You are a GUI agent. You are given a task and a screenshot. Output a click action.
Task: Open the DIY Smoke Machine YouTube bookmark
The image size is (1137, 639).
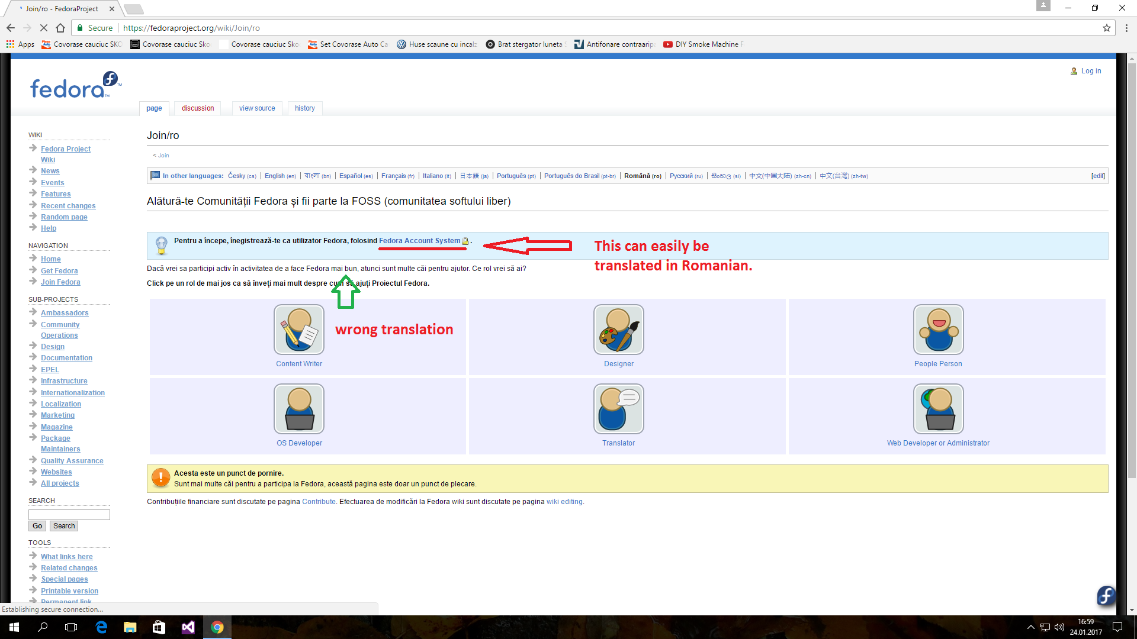coord(704,44)
